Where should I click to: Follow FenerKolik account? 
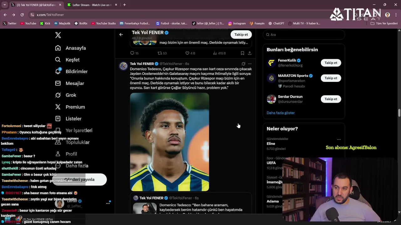point(331,63)
